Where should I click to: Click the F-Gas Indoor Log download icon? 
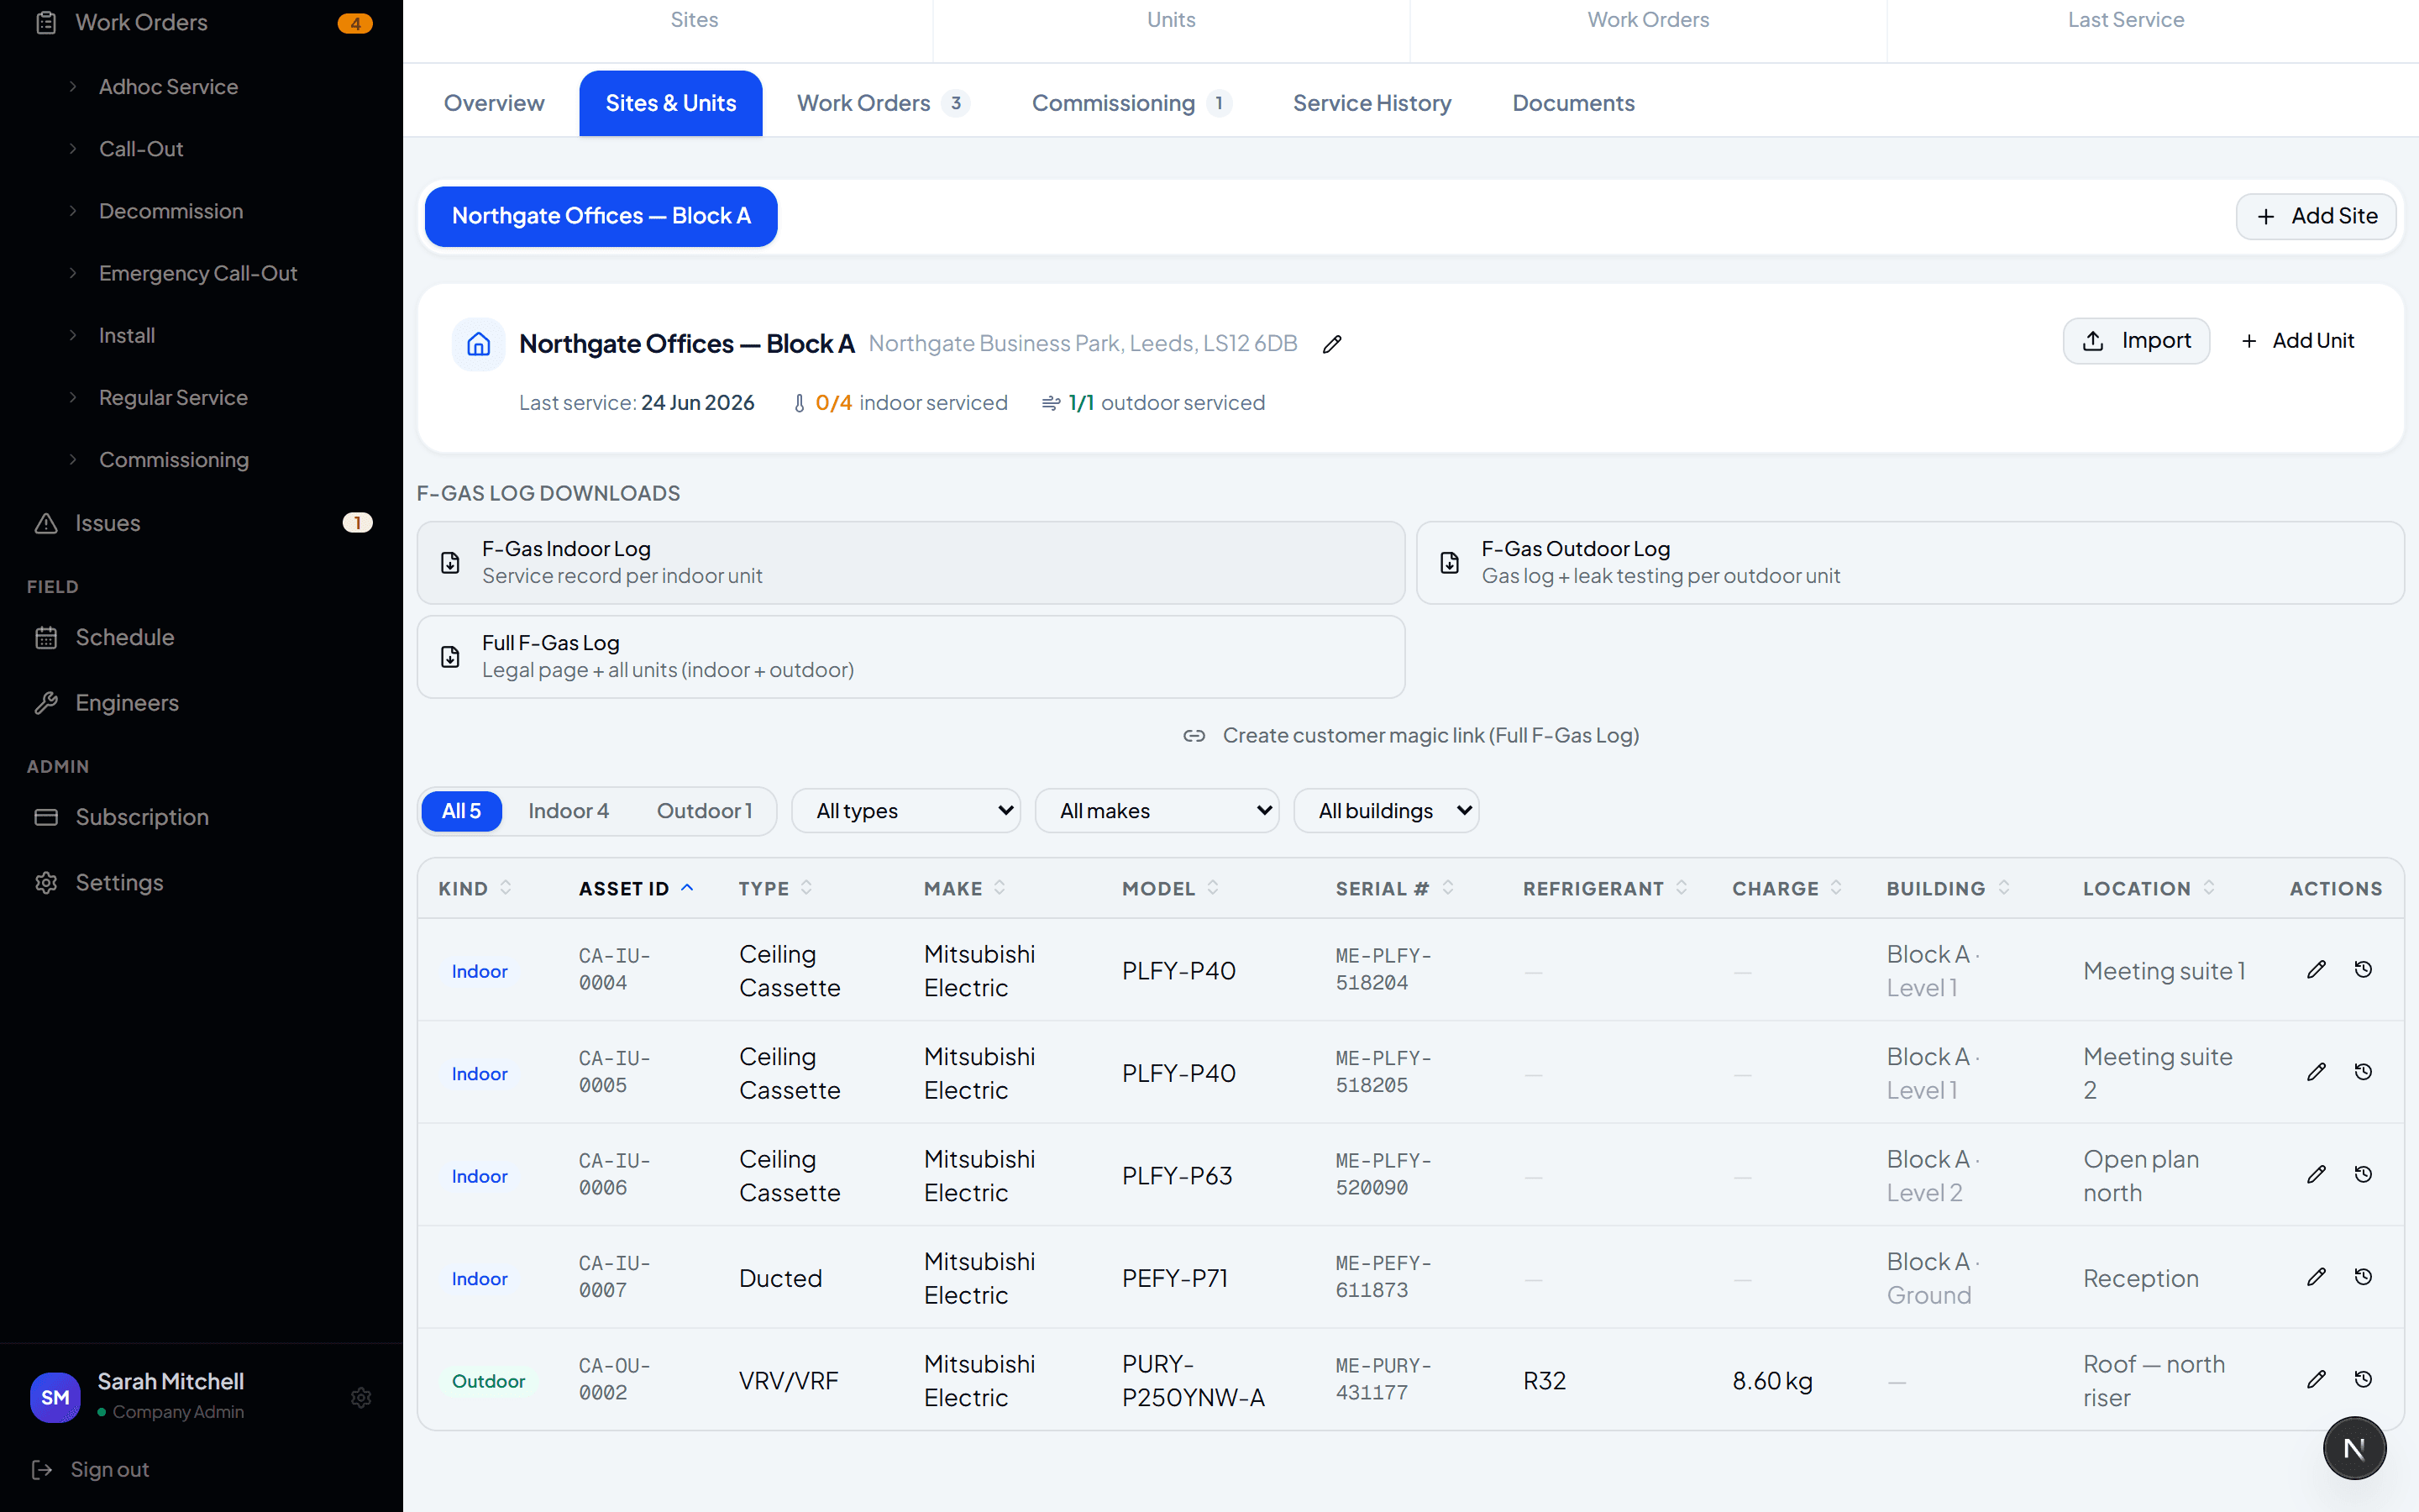[451, 563]
